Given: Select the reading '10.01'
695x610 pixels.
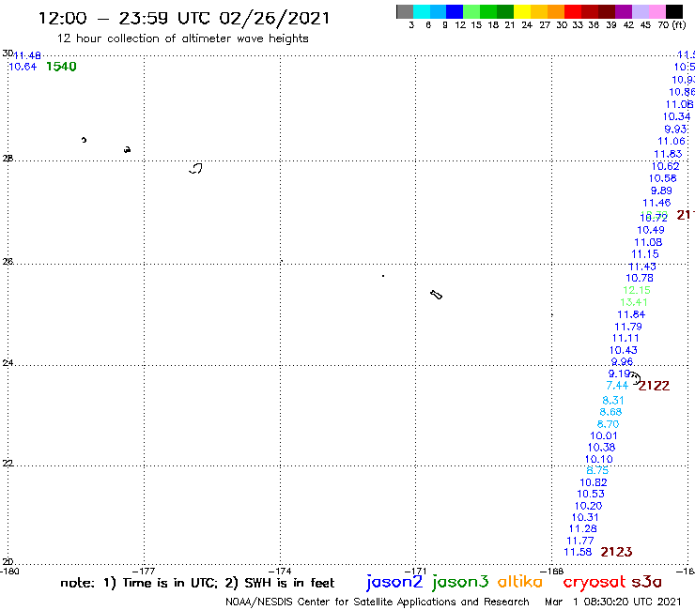Looking at the screenshot, I should point(603,435).
